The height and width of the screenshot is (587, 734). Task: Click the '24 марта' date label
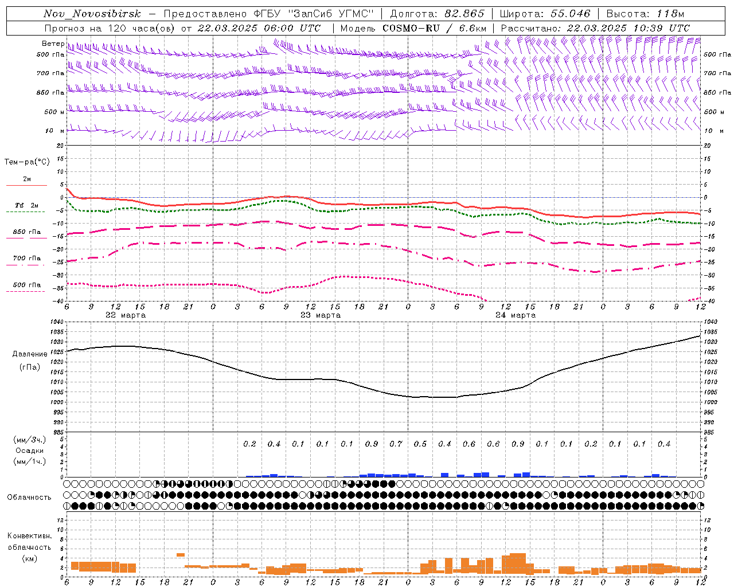tap(516, 315)
